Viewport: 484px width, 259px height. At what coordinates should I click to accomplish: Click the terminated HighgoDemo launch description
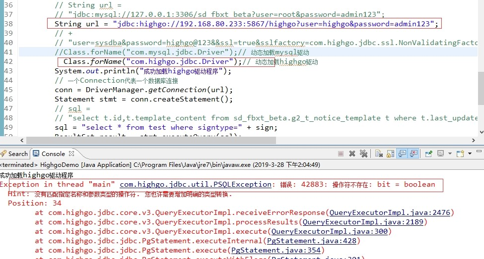tap(160, 165)
